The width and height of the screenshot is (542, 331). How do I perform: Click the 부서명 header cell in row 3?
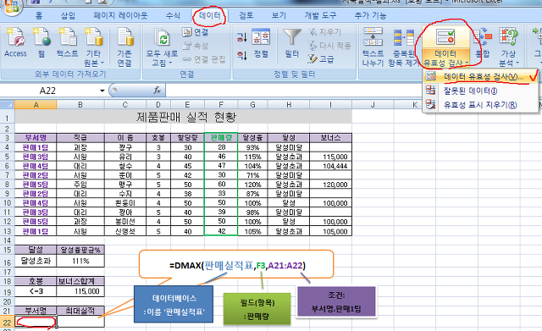click(36, 138)
